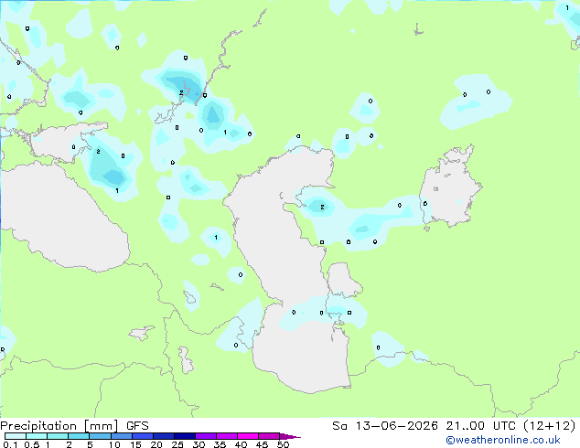Click the '15' legend scale label
Viewport: 580px width, 448px height.
click(x=135, y=444)
